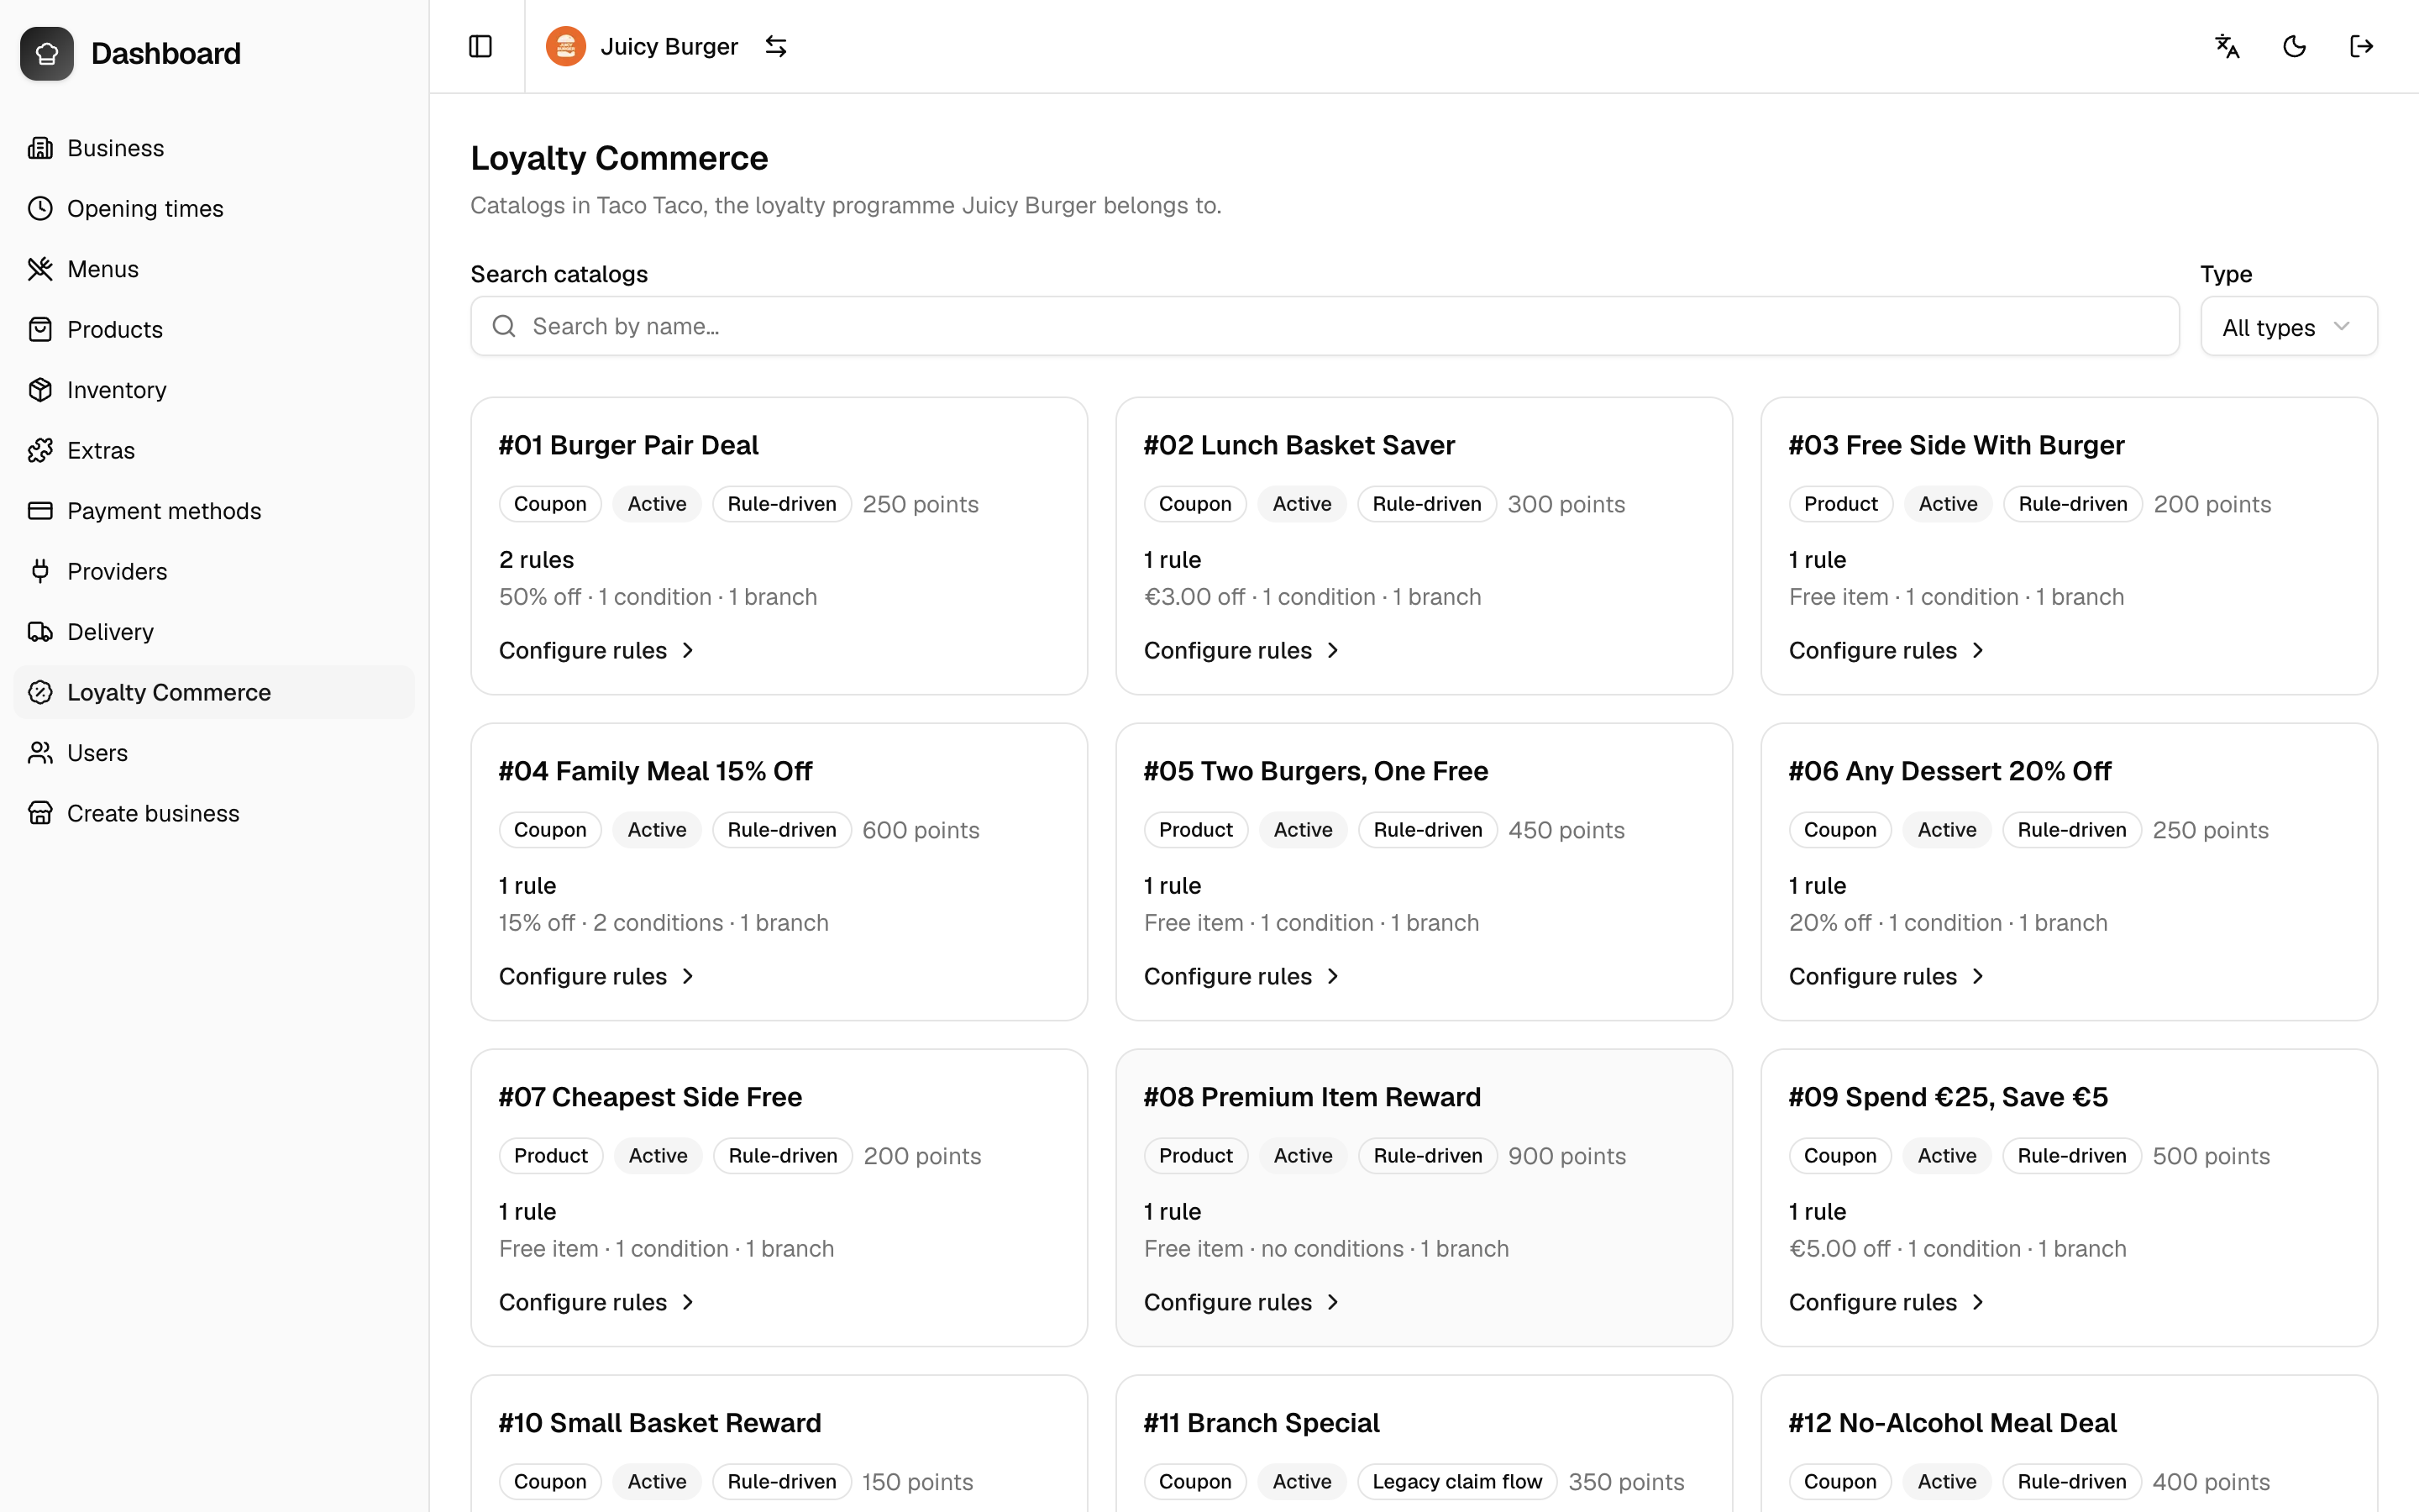Viewport: 2419px width, 1512px height.
Task: Configure rules for #01 Burger Pair Deal
Action: [596, 650]
